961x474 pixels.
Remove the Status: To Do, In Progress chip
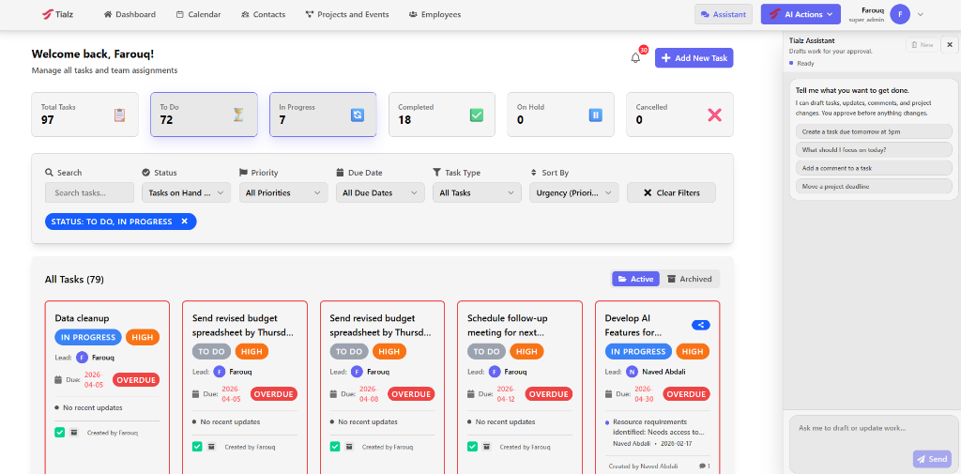click(185, 222)
